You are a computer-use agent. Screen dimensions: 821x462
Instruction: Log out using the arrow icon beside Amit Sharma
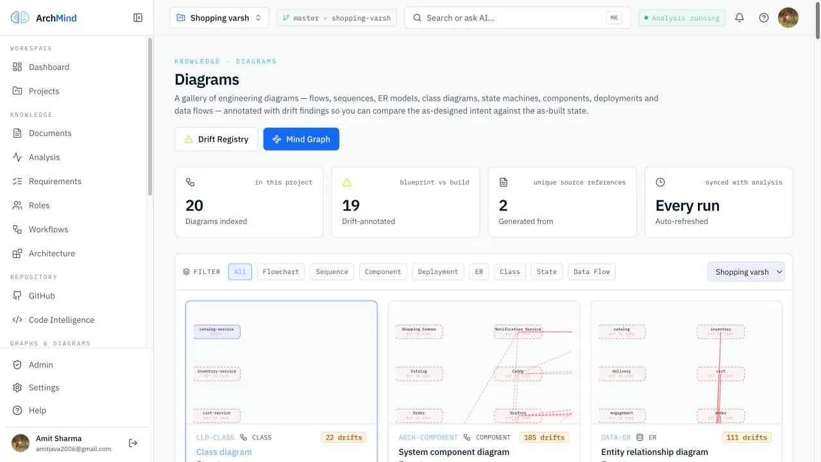[133, 443]
